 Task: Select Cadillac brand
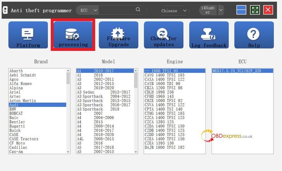pyautogui.click(x=37, y=147)
